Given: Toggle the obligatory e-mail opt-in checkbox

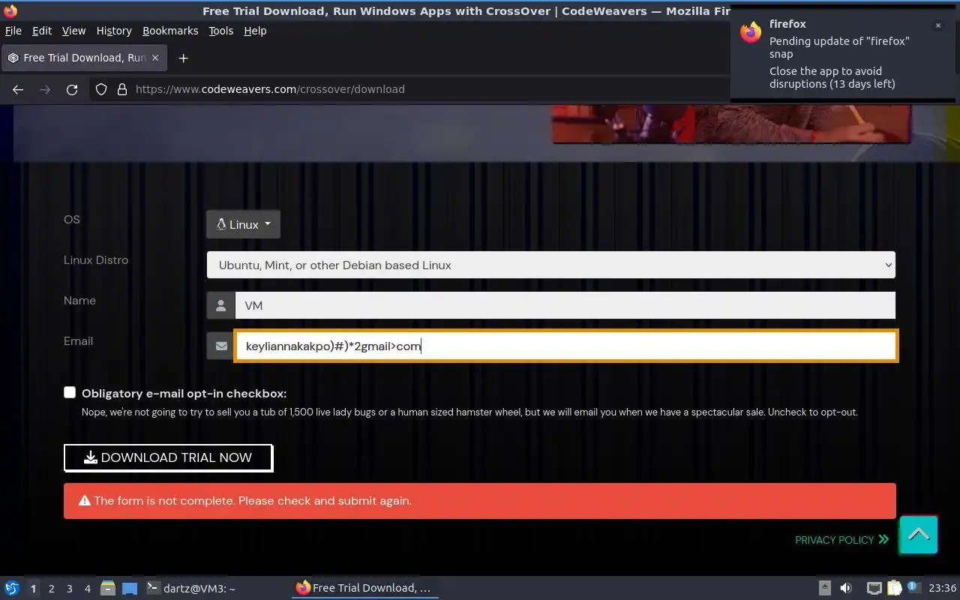Looking at the screenshot, I should (x=70, y=392).
